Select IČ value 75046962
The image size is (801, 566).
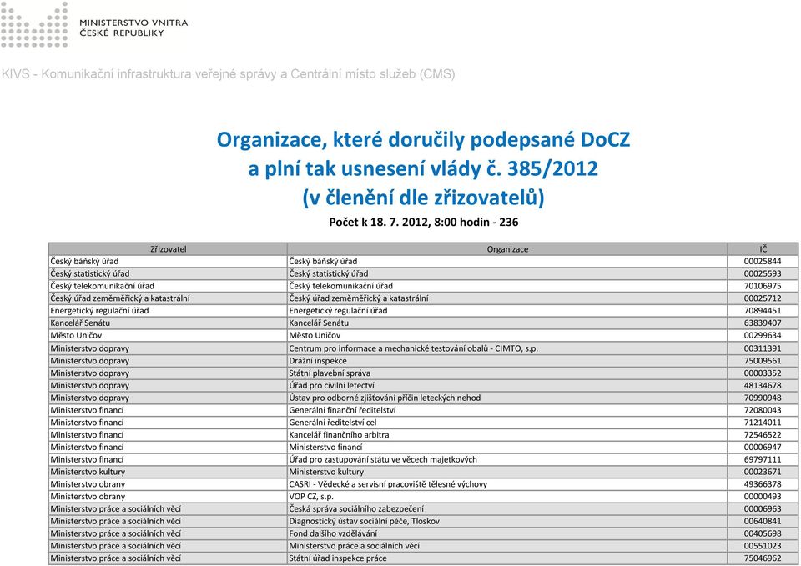point(763,558)
